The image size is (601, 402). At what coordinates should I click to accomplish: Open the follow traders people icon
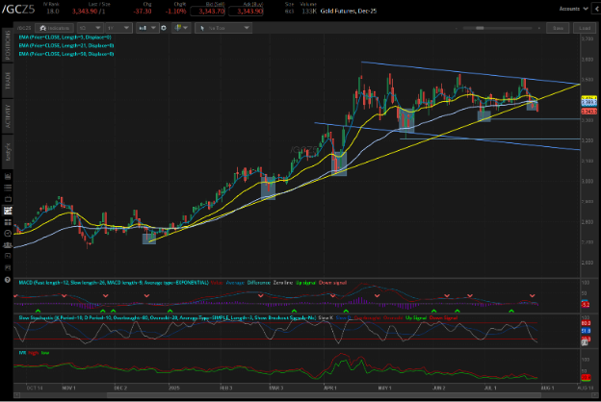[x=8, y=244]
